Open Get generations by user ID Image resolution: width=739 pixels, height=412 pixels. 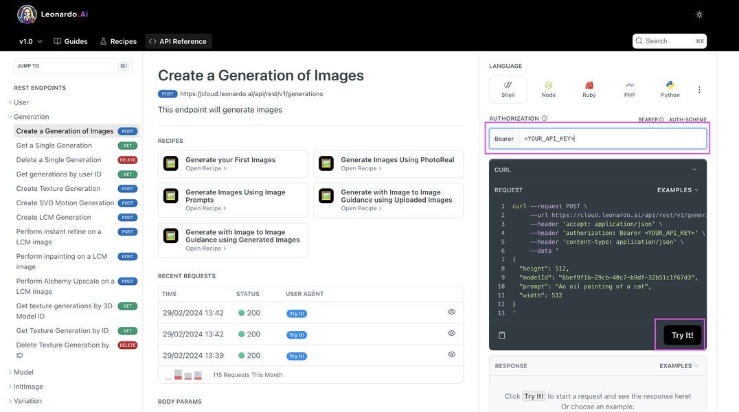(77, 174)
